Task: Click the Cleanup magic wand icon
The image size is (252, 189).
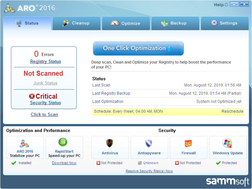Action: coord(66,23)
